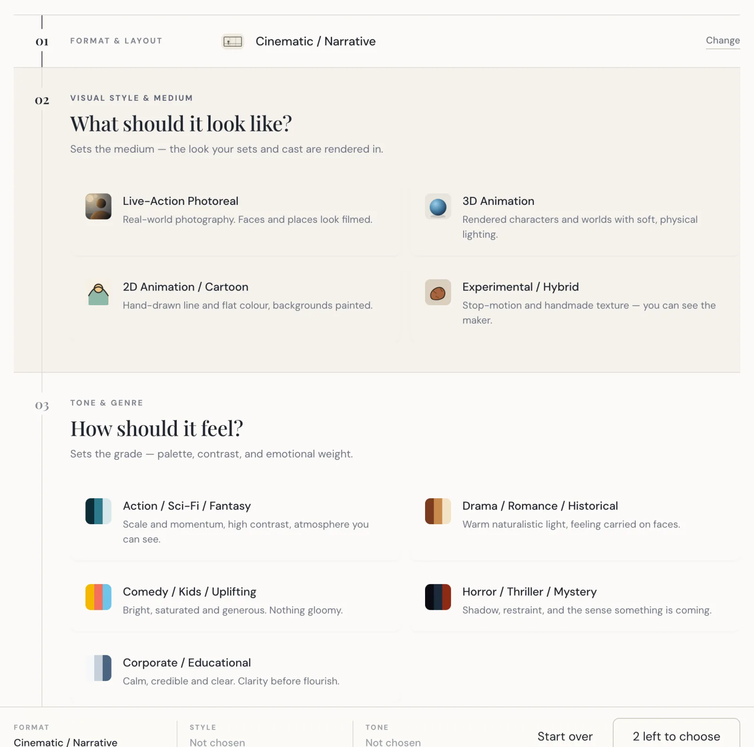Select the Live-Action Photoreal style option
The width and height of the screenshot is (754, 747).
(x=235, y=219)
